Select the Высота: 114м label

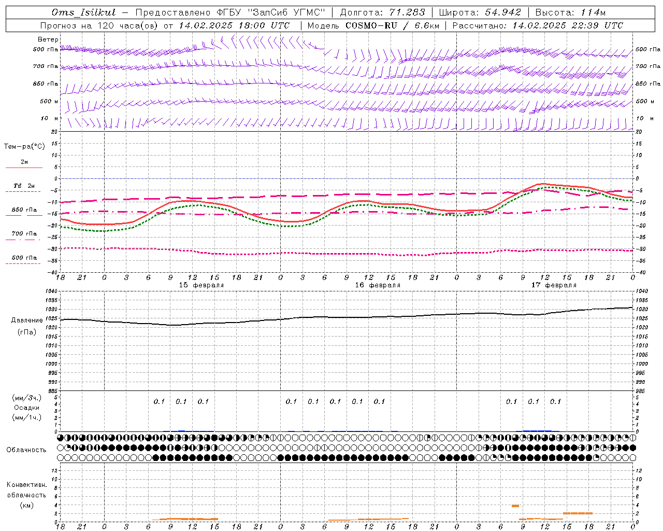(x=570, y=12)
